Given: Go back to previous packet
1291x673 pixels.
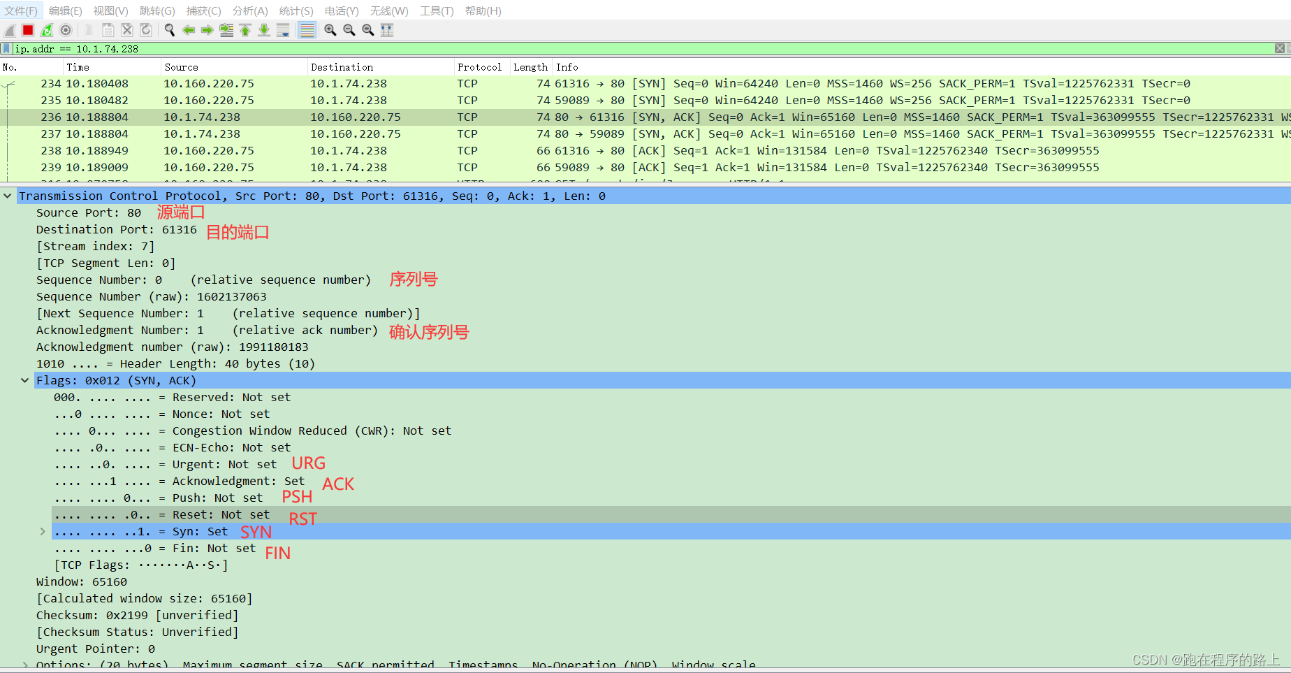Looking at the screenshot, I should click(x=188, y=30).
